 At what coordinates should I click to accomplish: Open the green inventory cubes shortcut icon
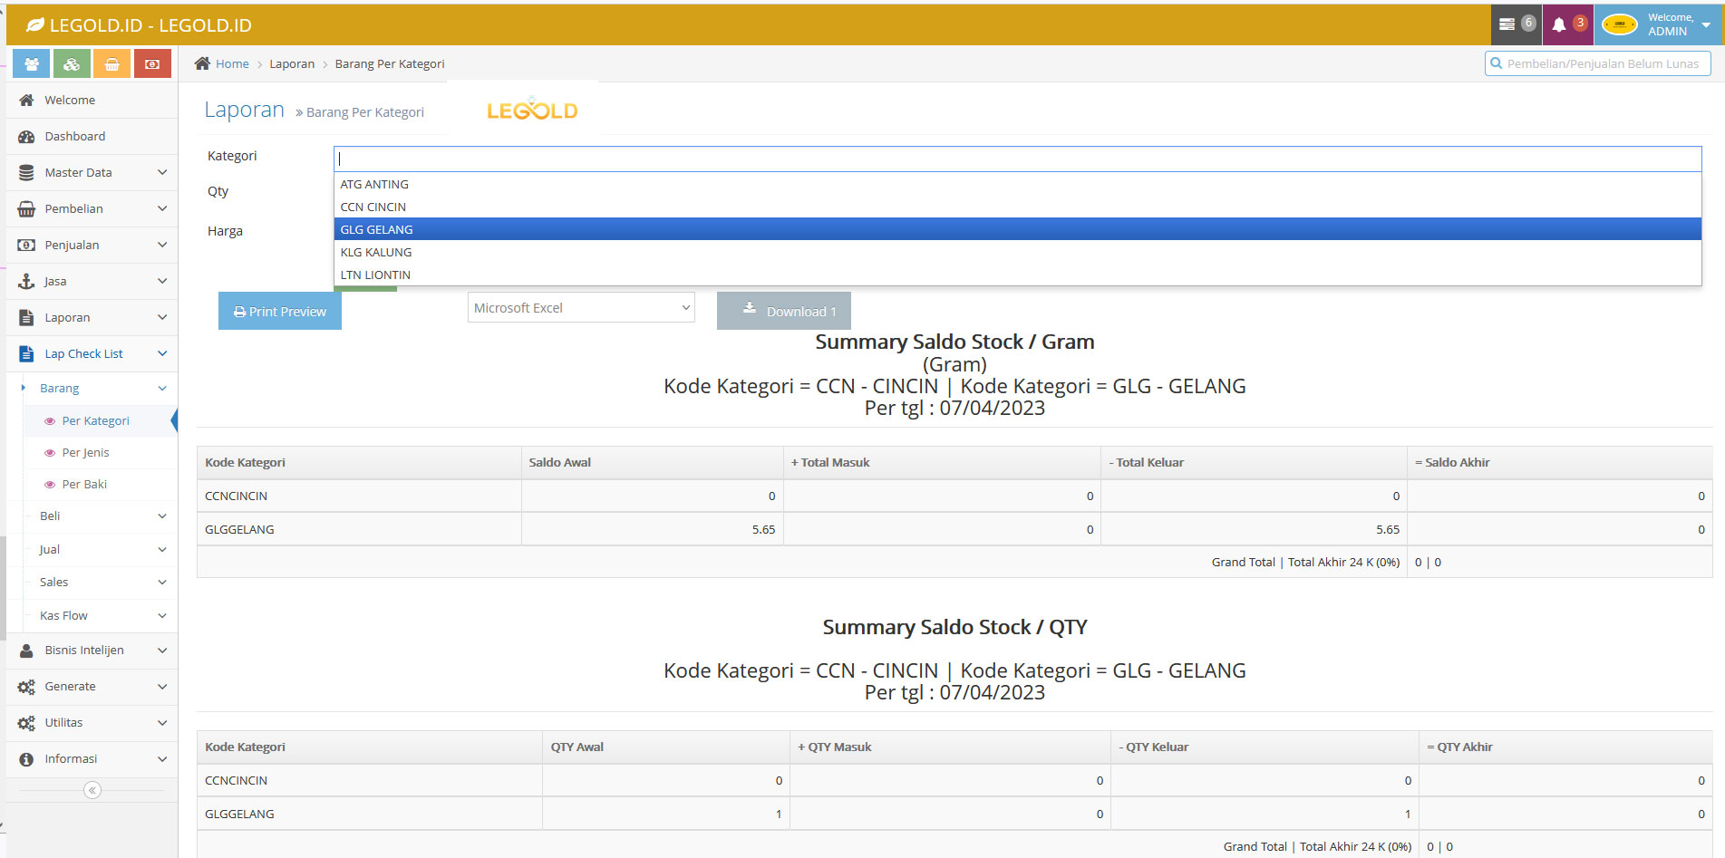tap(72, 63)
